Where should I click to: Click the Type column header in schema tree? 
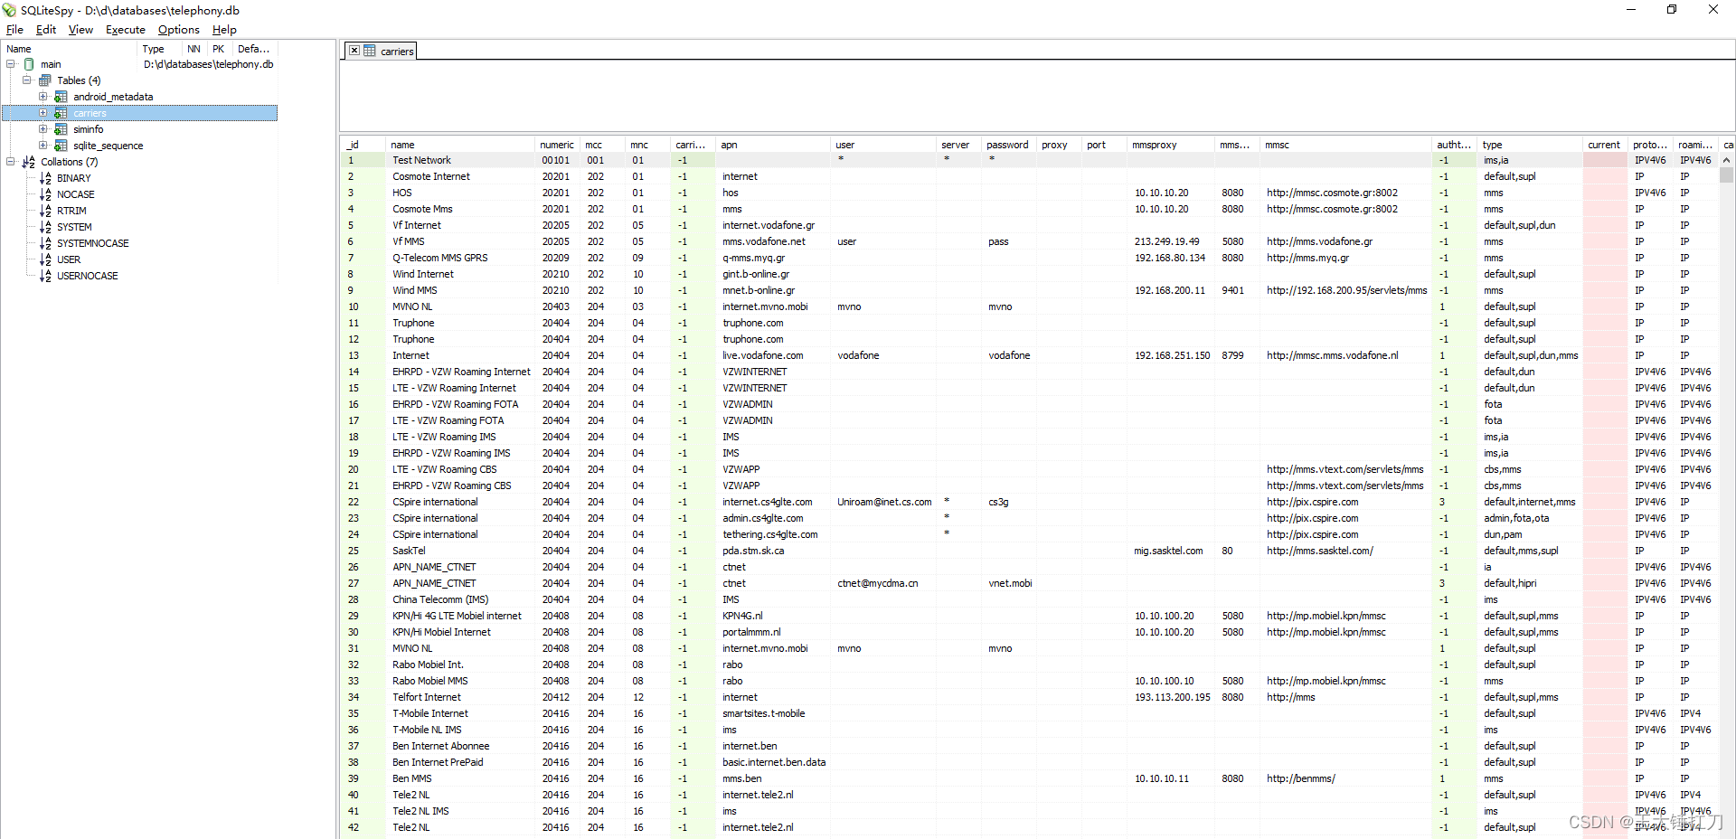(160, 49)
